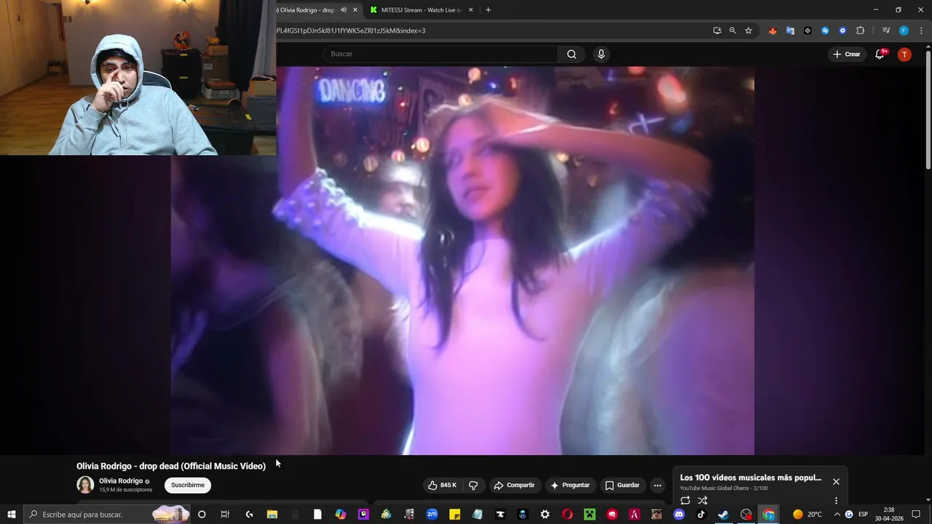Activate voice search microphone icon
This screenshot has height=524, width=932.
[601, 54]
